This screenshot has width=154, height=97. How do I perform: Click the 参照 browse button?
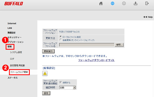click(119, 45)
